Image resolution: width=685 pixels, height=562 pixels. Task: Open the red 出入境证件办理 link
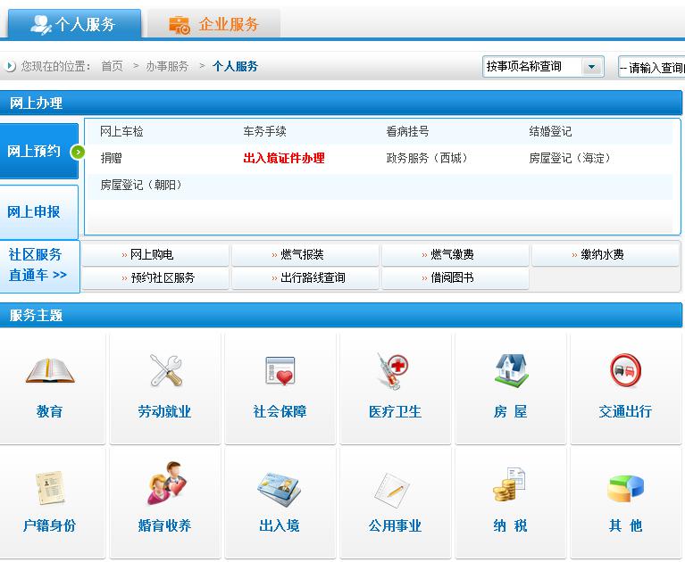coord(284,158)
